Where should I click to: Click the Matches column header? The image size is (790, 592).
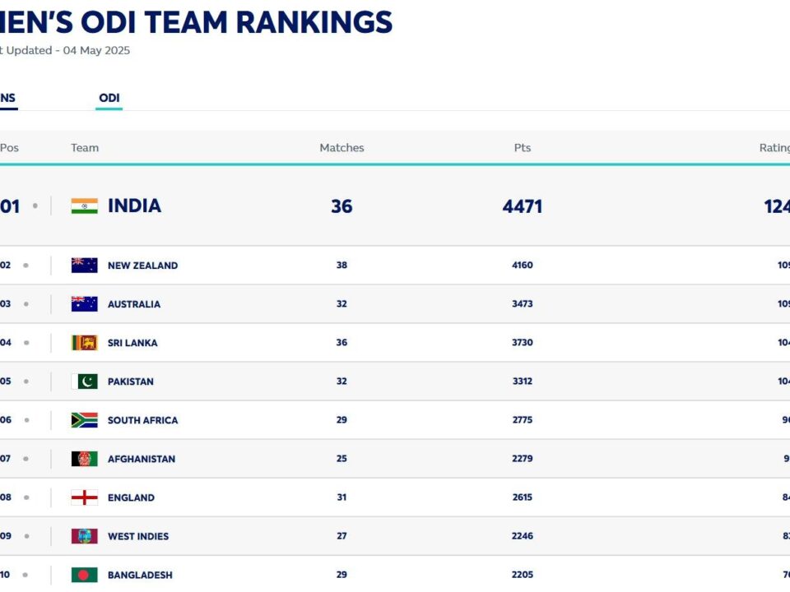click(x=342, y=148)
